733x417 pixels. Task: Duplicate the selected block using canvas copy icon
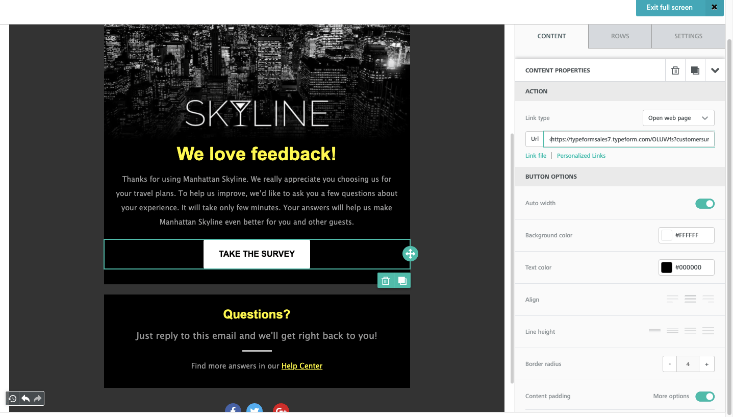coord(402,280)
